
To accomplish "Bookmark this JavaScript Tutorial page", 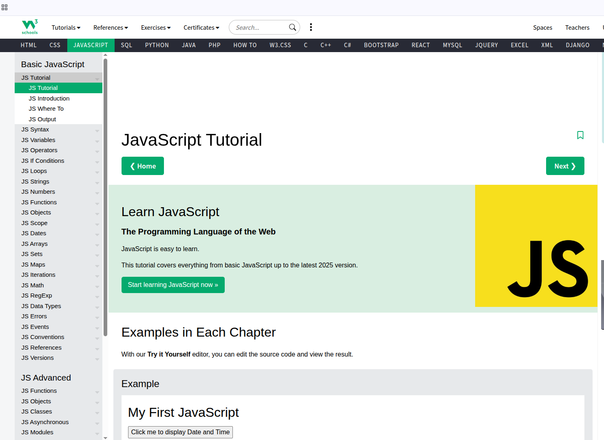I will pos(580,135).
